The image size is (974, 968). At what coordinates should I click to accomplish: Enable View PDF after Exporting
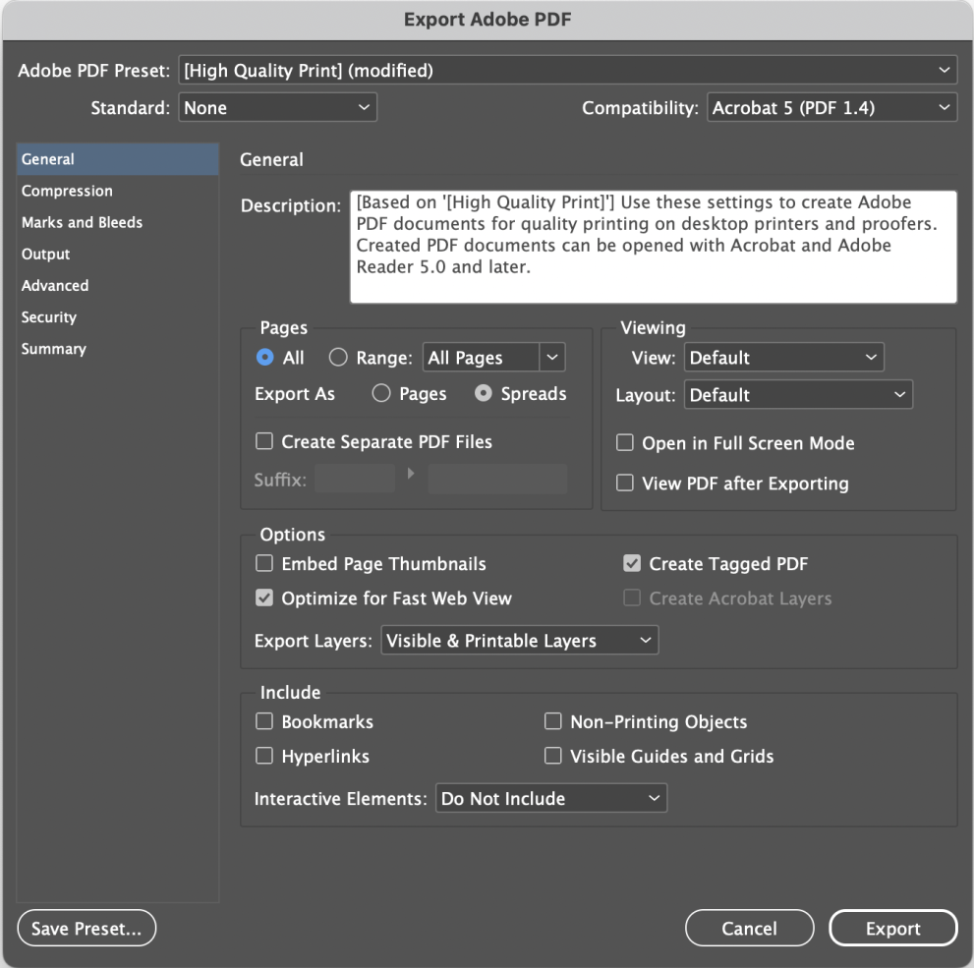coord(625,484)
